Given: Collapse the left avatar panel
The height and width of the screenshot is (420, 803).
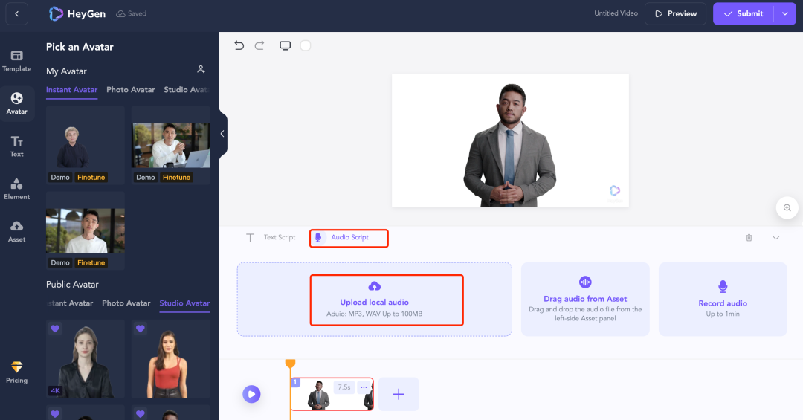Looking at the screenshot, I should pos(222,134).
